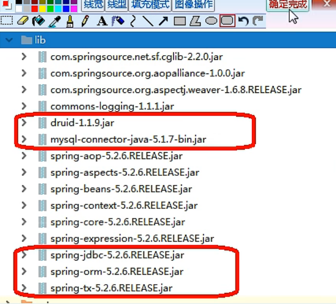Image resolution: width=336 pixels, height=304 pixels.
Task: Select the spring-aspects-5.2.6.RELEASE.jar file name
Action: [x=125, y=173]
